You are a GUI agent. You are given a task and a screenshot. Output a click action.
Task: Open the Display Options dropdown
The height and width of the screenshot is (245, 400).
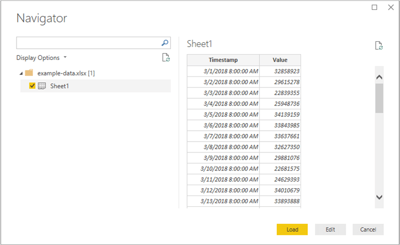click(x=41, y=58)
